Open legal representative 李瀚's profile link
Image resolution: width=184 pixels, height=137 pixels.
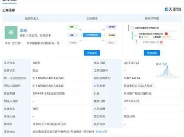(23, 30)
